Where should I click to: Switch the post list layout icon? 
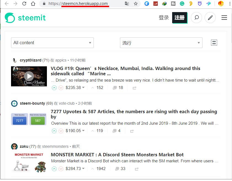coord(214,43)
